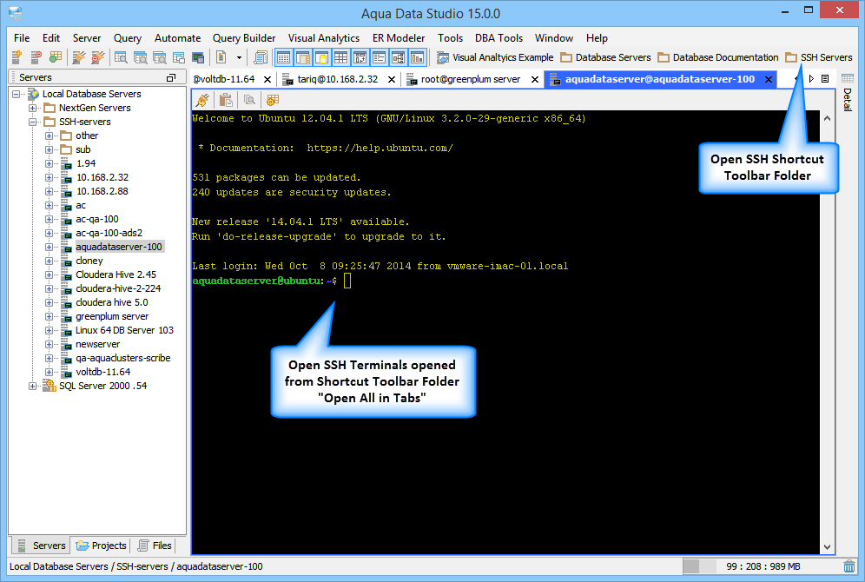Click the new script document icon
Image resolution: width=865 pixels, height=582 pixels.
221,56
